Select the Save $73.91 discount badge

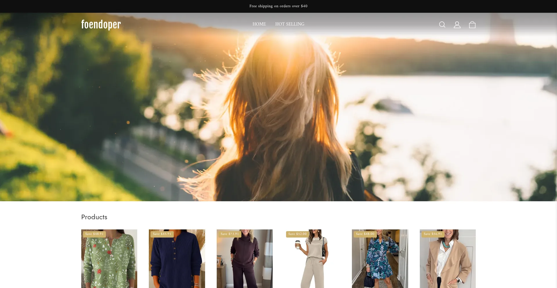click(229, 234)
